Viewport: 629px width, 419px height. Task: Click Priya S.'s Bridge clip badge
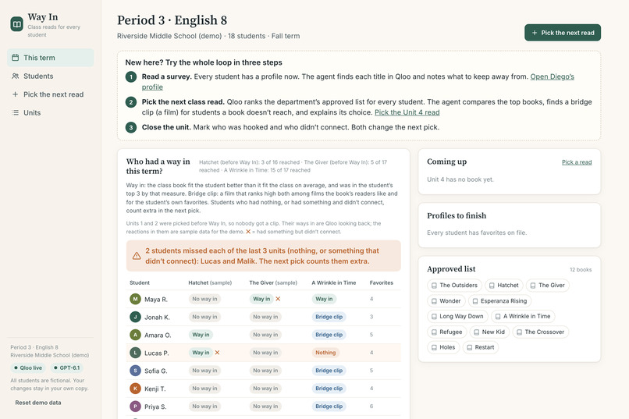329,407
